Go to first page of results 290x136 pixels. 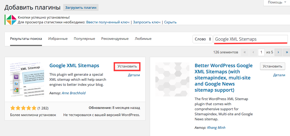[x=245, y=52]
